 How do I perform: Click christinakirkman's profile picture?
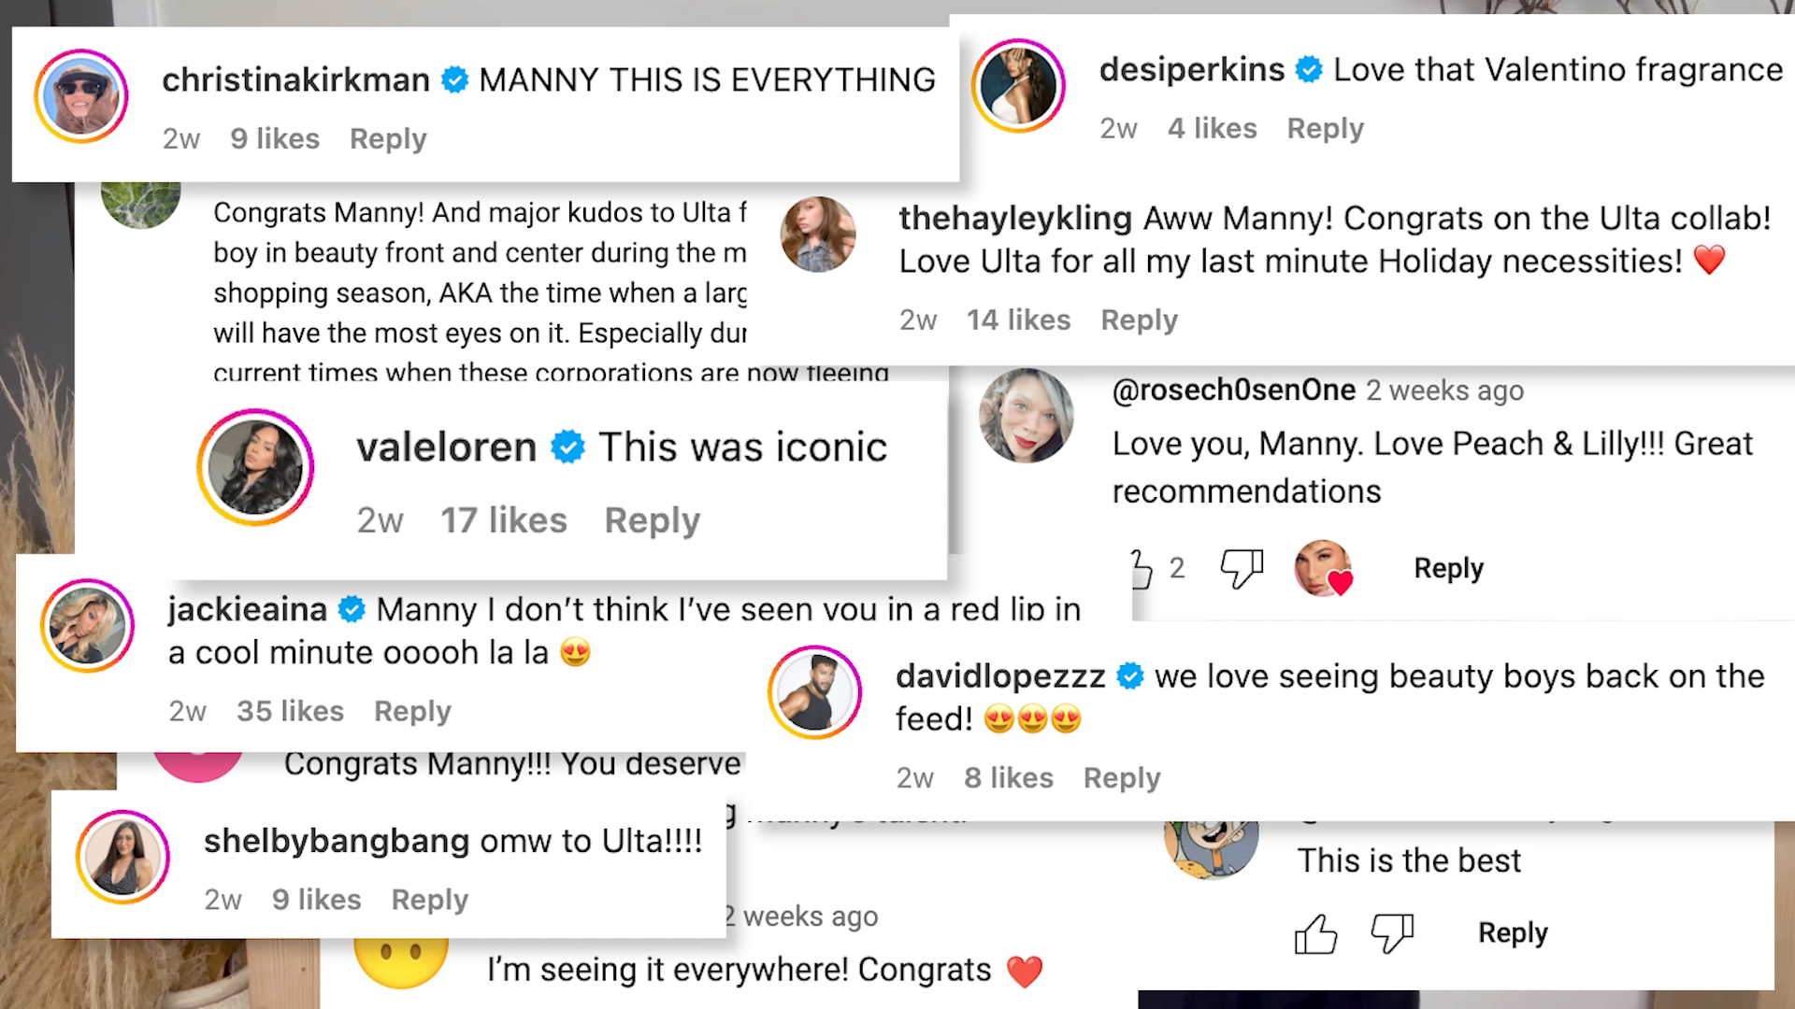[x=81, y=96]
